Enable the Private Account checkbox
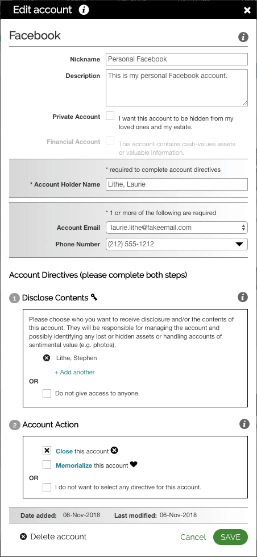257x557 pixels. click(110, 116)
